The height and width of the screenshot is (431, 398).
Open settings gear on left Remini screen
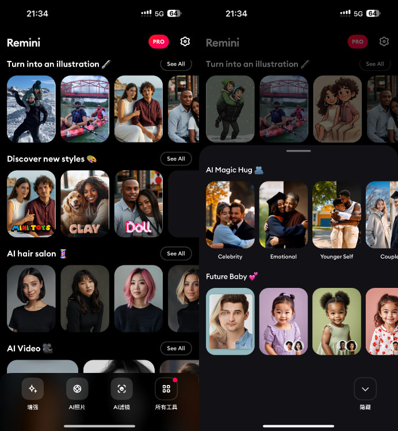click(185, 41)
